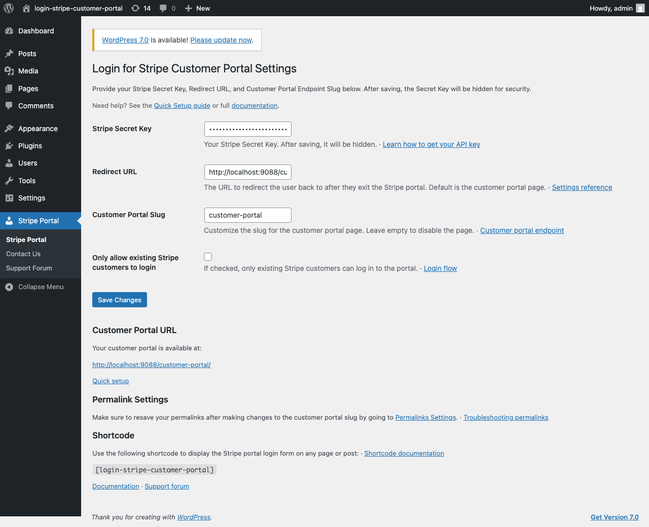The image size is (649, 527).
Task: Click the WordPress logo icon
Action: click(9, 8)
